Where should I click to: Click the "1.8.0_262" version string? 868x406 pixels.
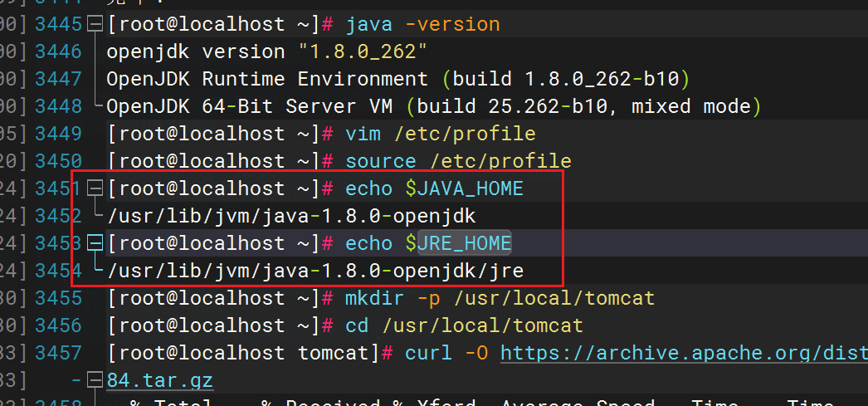(362, 51)
